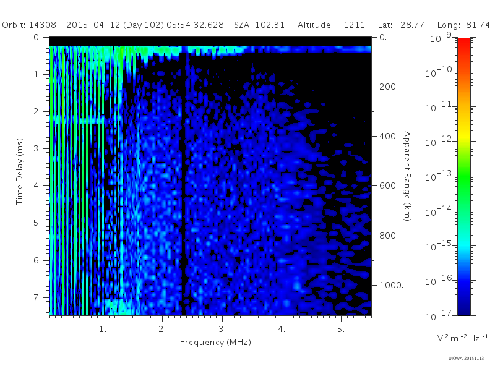Click the time delay axis label 4.
The width and height of the screenshot is (495, 371).
(x=37, y=185)
